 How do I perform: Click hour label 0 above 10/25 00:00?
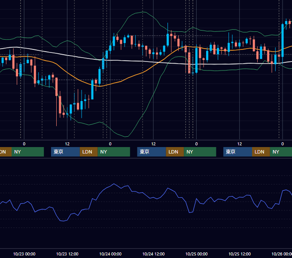click(x=196, y=144)
